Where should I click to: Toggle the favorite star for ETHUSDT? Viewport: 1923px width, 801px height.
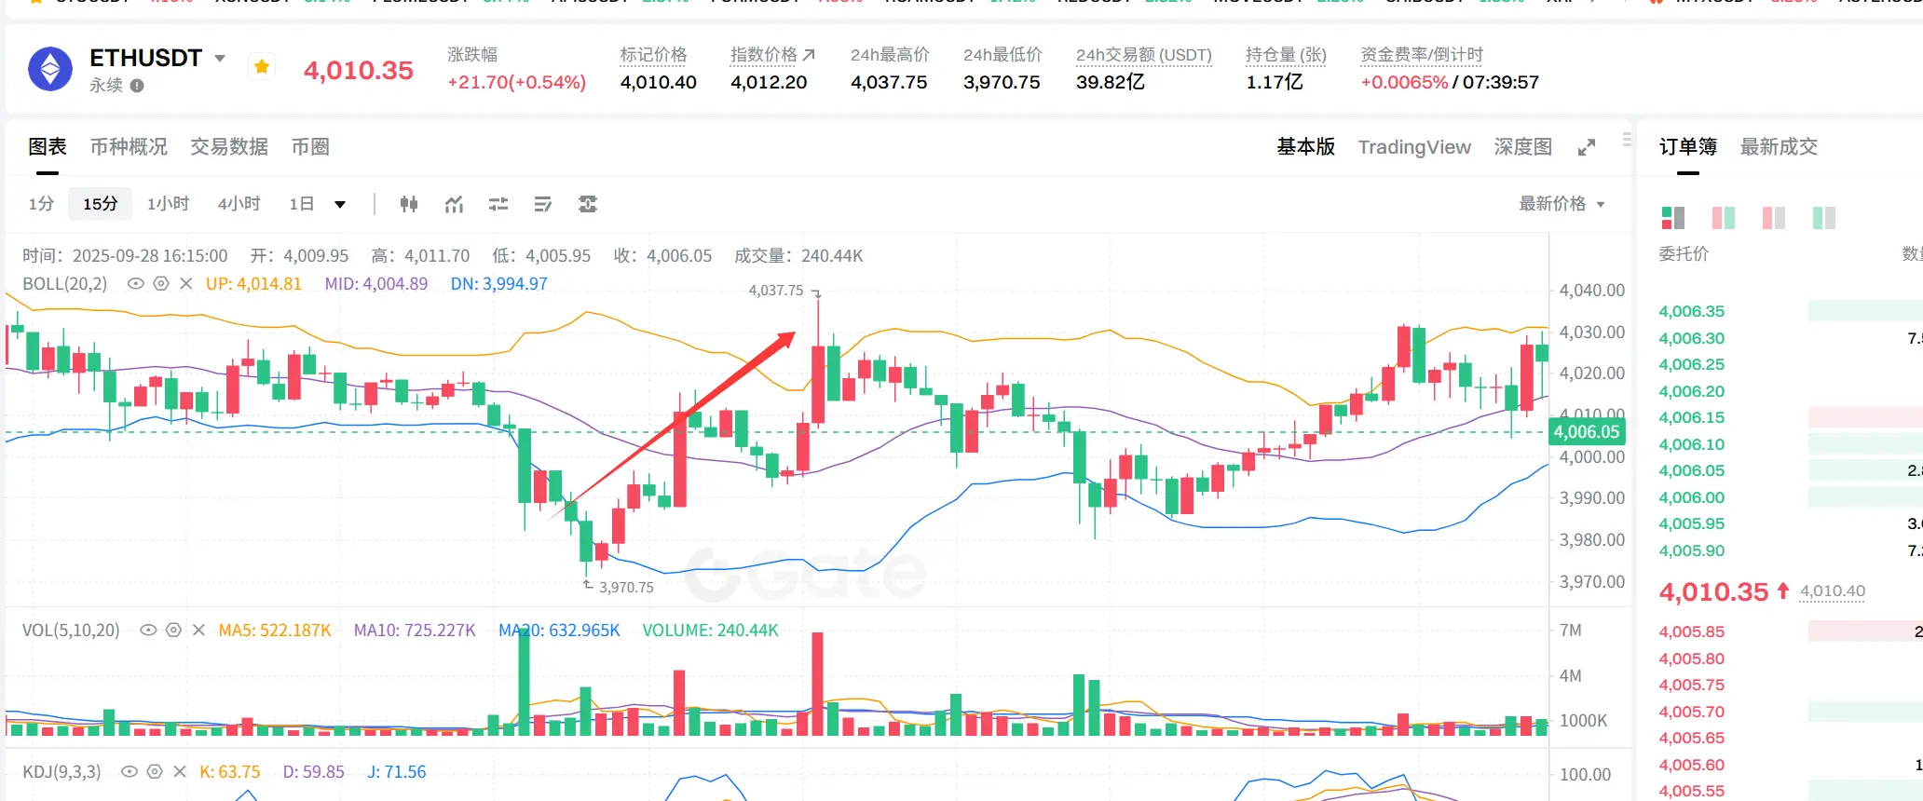point(262,66)
